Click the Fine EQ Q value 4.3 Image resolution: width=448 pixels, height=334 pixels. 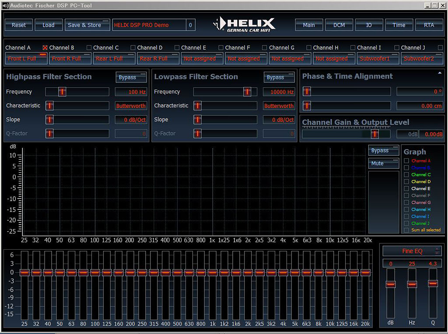coord(433,264)
